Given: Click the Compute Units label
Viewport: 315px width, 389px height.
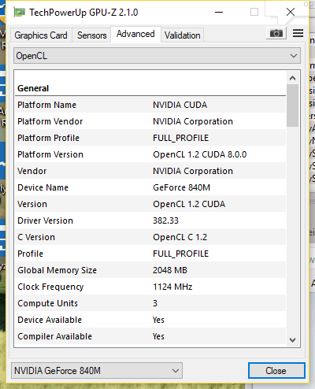Looking at the screenshot, I should point(47,303).
